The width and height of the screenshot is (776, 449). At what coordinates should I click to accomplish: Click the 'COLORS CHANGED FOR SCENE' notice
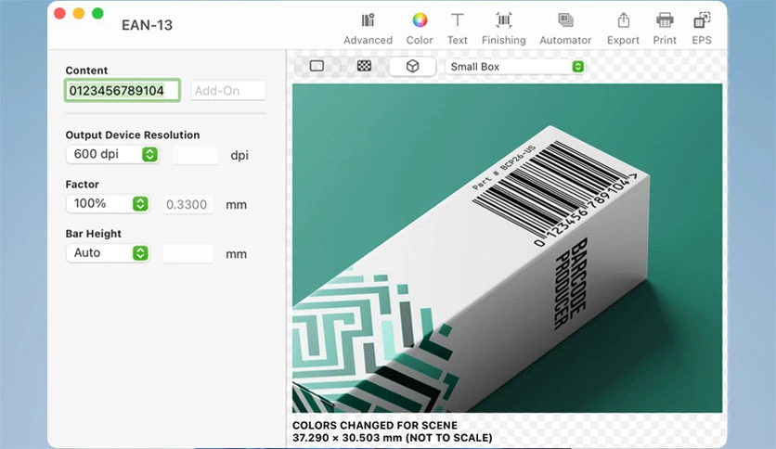375,425
